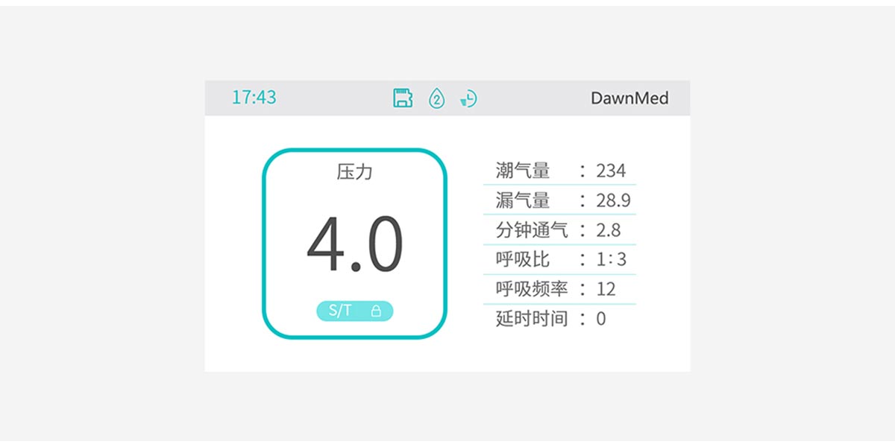Select the 呼吸比 breathing ratio row
Viewport: 895px width, 447px height.
(559, 259)
